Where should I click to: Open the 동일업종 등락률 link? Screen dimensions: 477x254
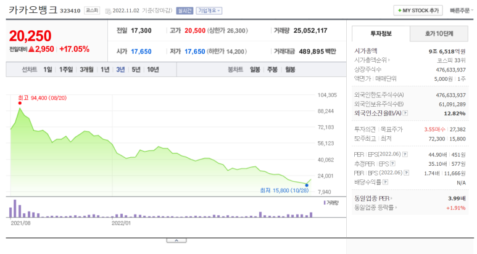[376, 208]
